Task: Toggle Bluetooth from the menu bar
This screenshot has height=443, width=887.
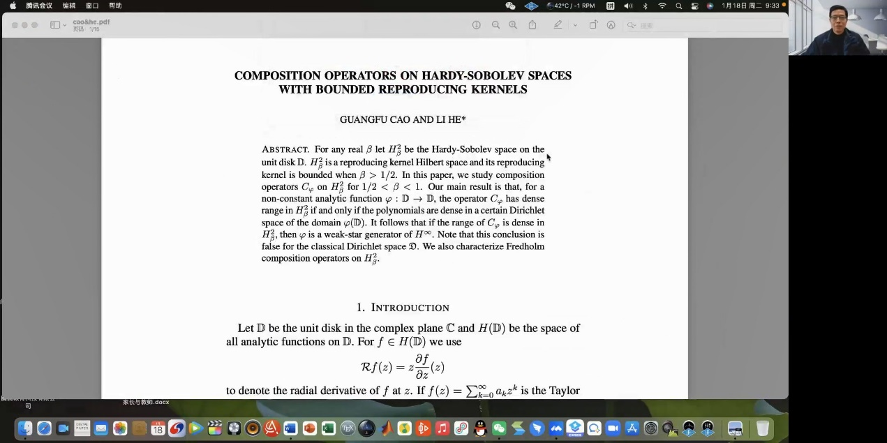Action: point(645,6)
